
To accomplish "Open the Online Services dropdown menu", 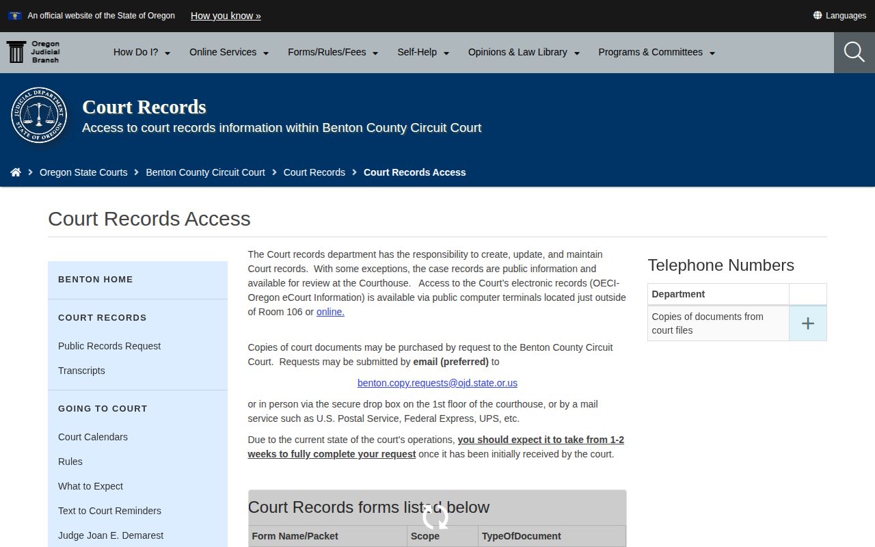I will [x=229, y=52].
